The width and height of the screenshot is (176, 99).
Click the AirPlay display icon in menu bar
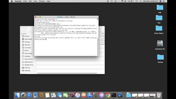[116, 1]
